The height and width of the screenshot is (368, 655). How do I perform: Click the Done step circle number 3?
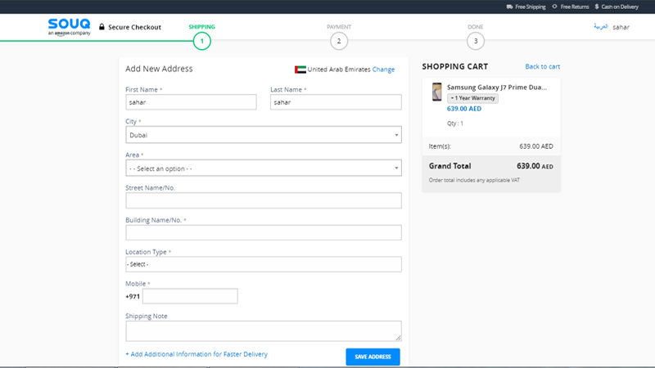pyautogui.click(x=476, y=41)
